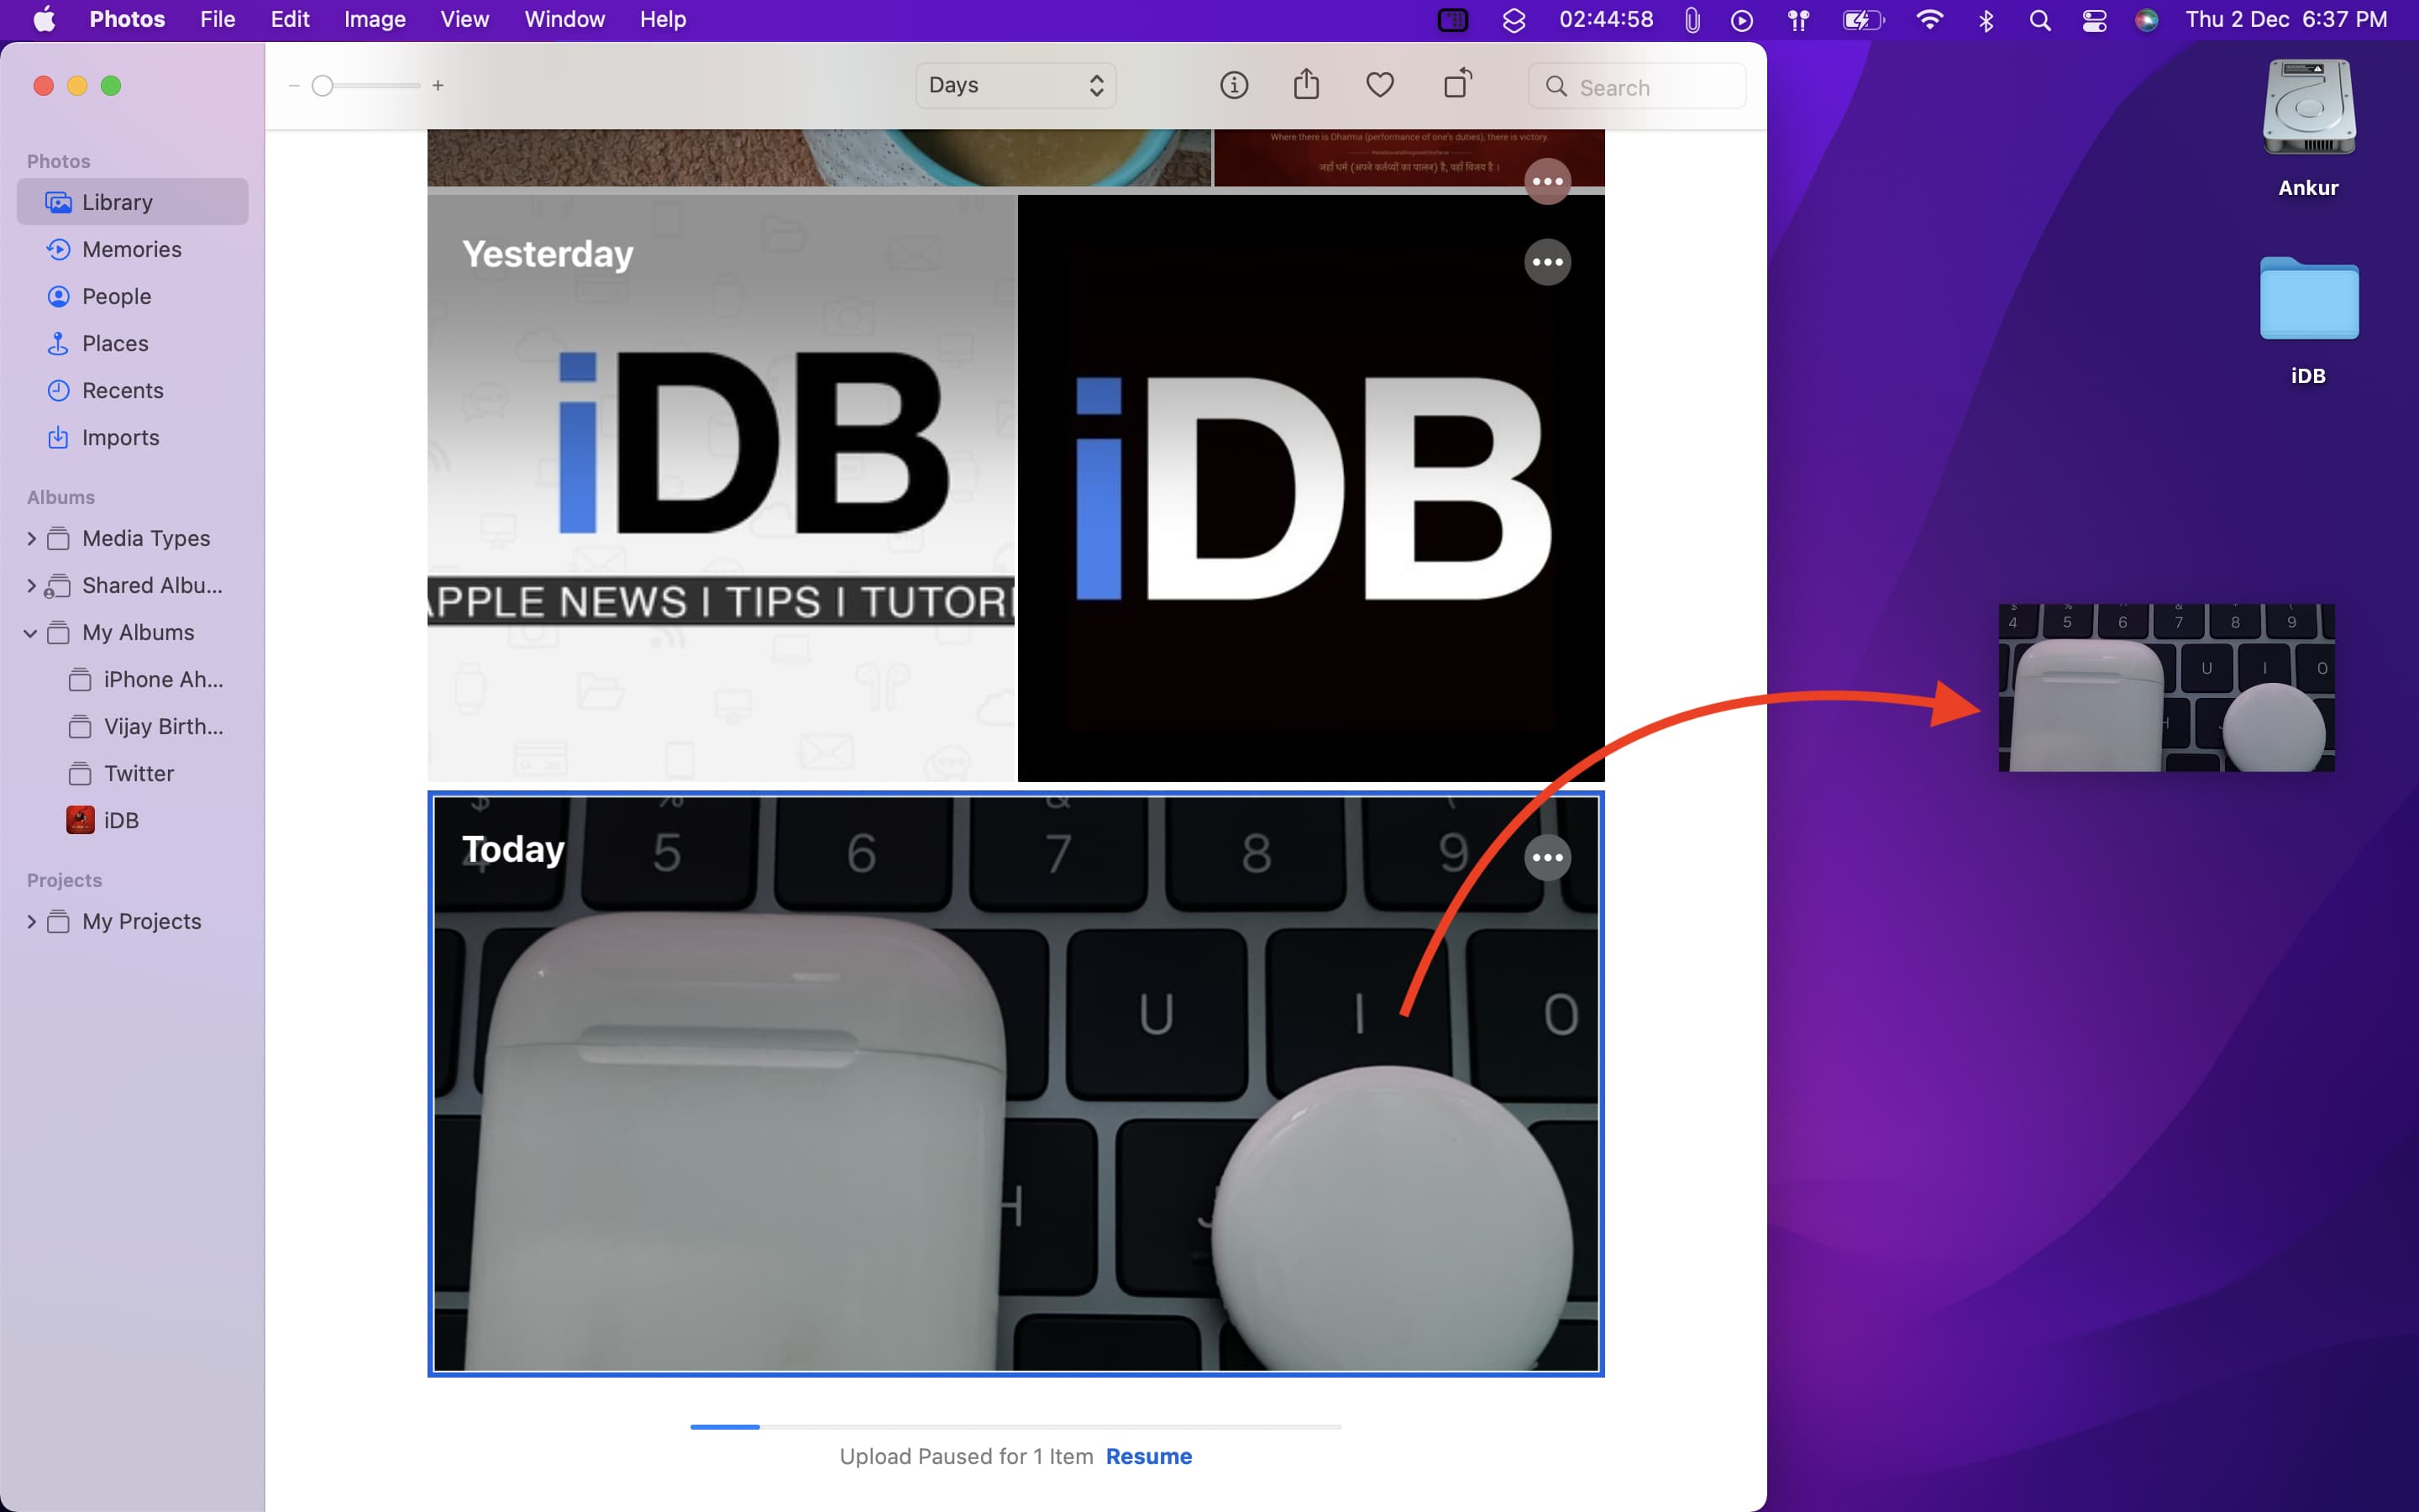
Task: Select the white iDB logo photo
Action: click(x=721, y=488)
